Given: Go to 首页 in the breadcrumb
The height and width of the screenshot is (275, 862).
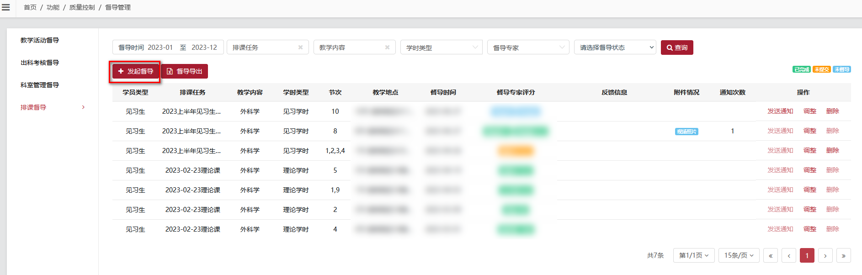Looking at the screenshot, I should [30, 7].
